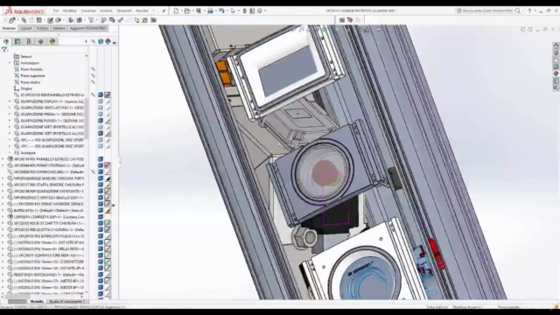Image resolution: width=560 pixels, height=315 pixels.
Task: Toggle display mode cube for BARRA row
Action: pos(101,210)
